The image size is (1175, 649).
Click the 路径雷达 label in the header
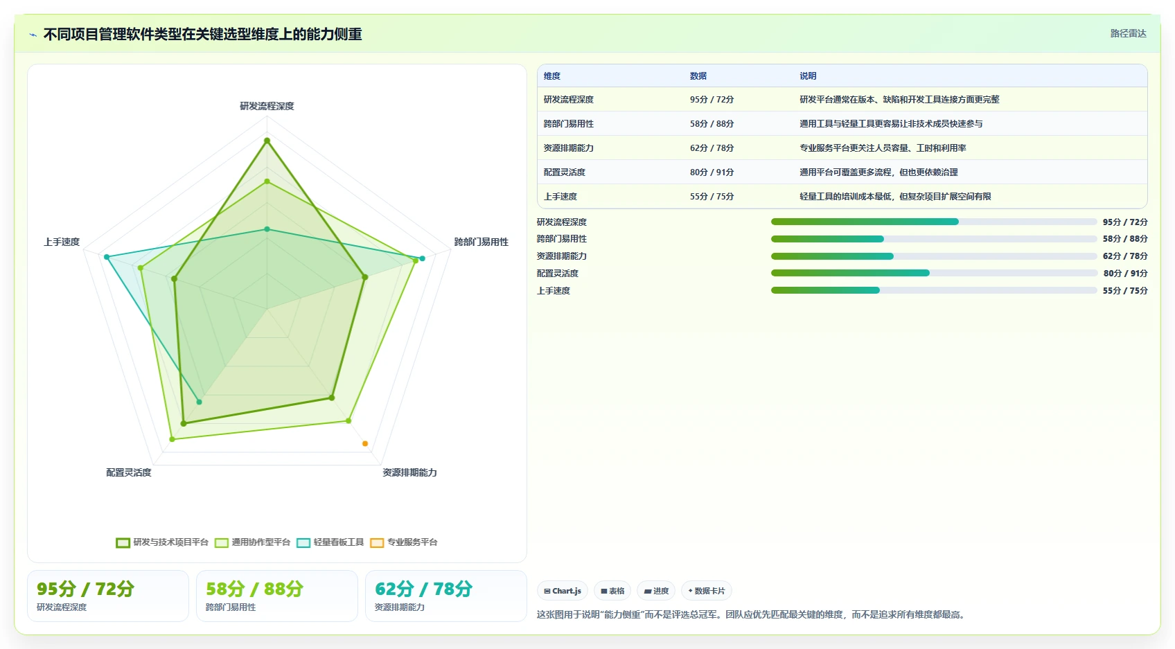point(1128,33)
